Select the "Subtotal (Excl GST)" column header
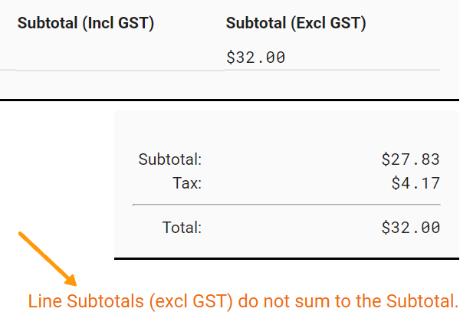 point(296,23)
